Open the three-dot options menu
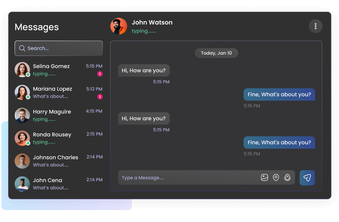Screen dimensions: 339x222 point(316,26)
